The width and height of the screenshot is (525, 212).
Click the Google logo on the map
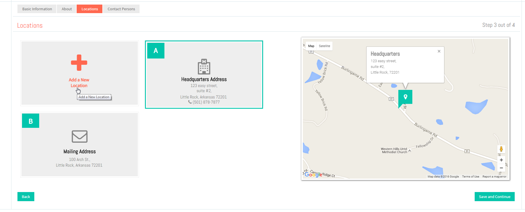click(x=313, y=175)
